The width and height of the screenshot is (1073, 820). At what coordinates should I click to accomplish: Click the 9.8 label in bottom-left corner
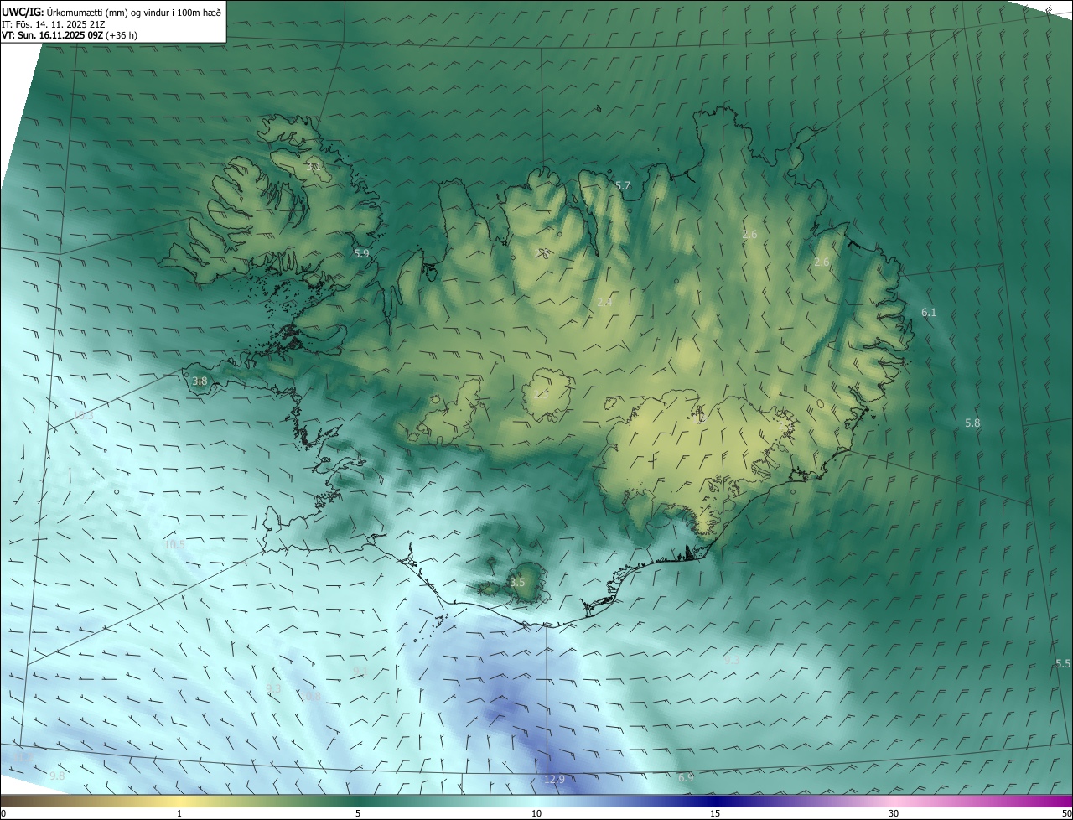(57, 776)
